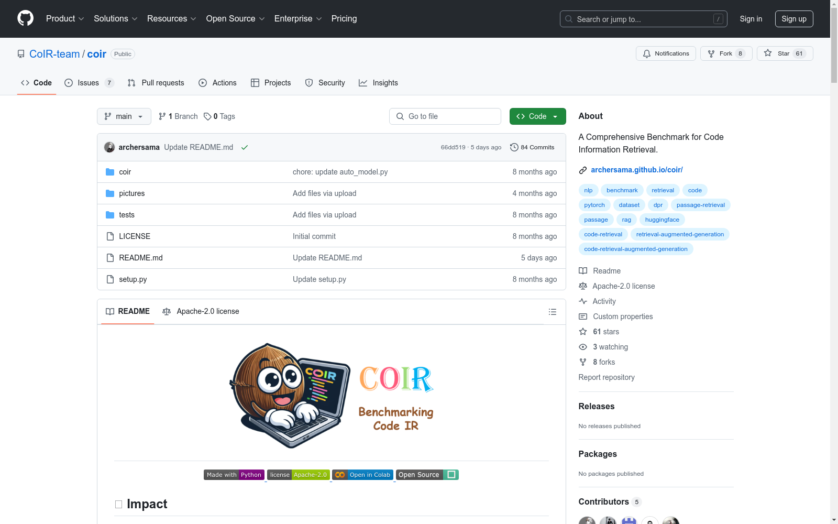
Task: Switch to the Issues tab
Action: 89,83
